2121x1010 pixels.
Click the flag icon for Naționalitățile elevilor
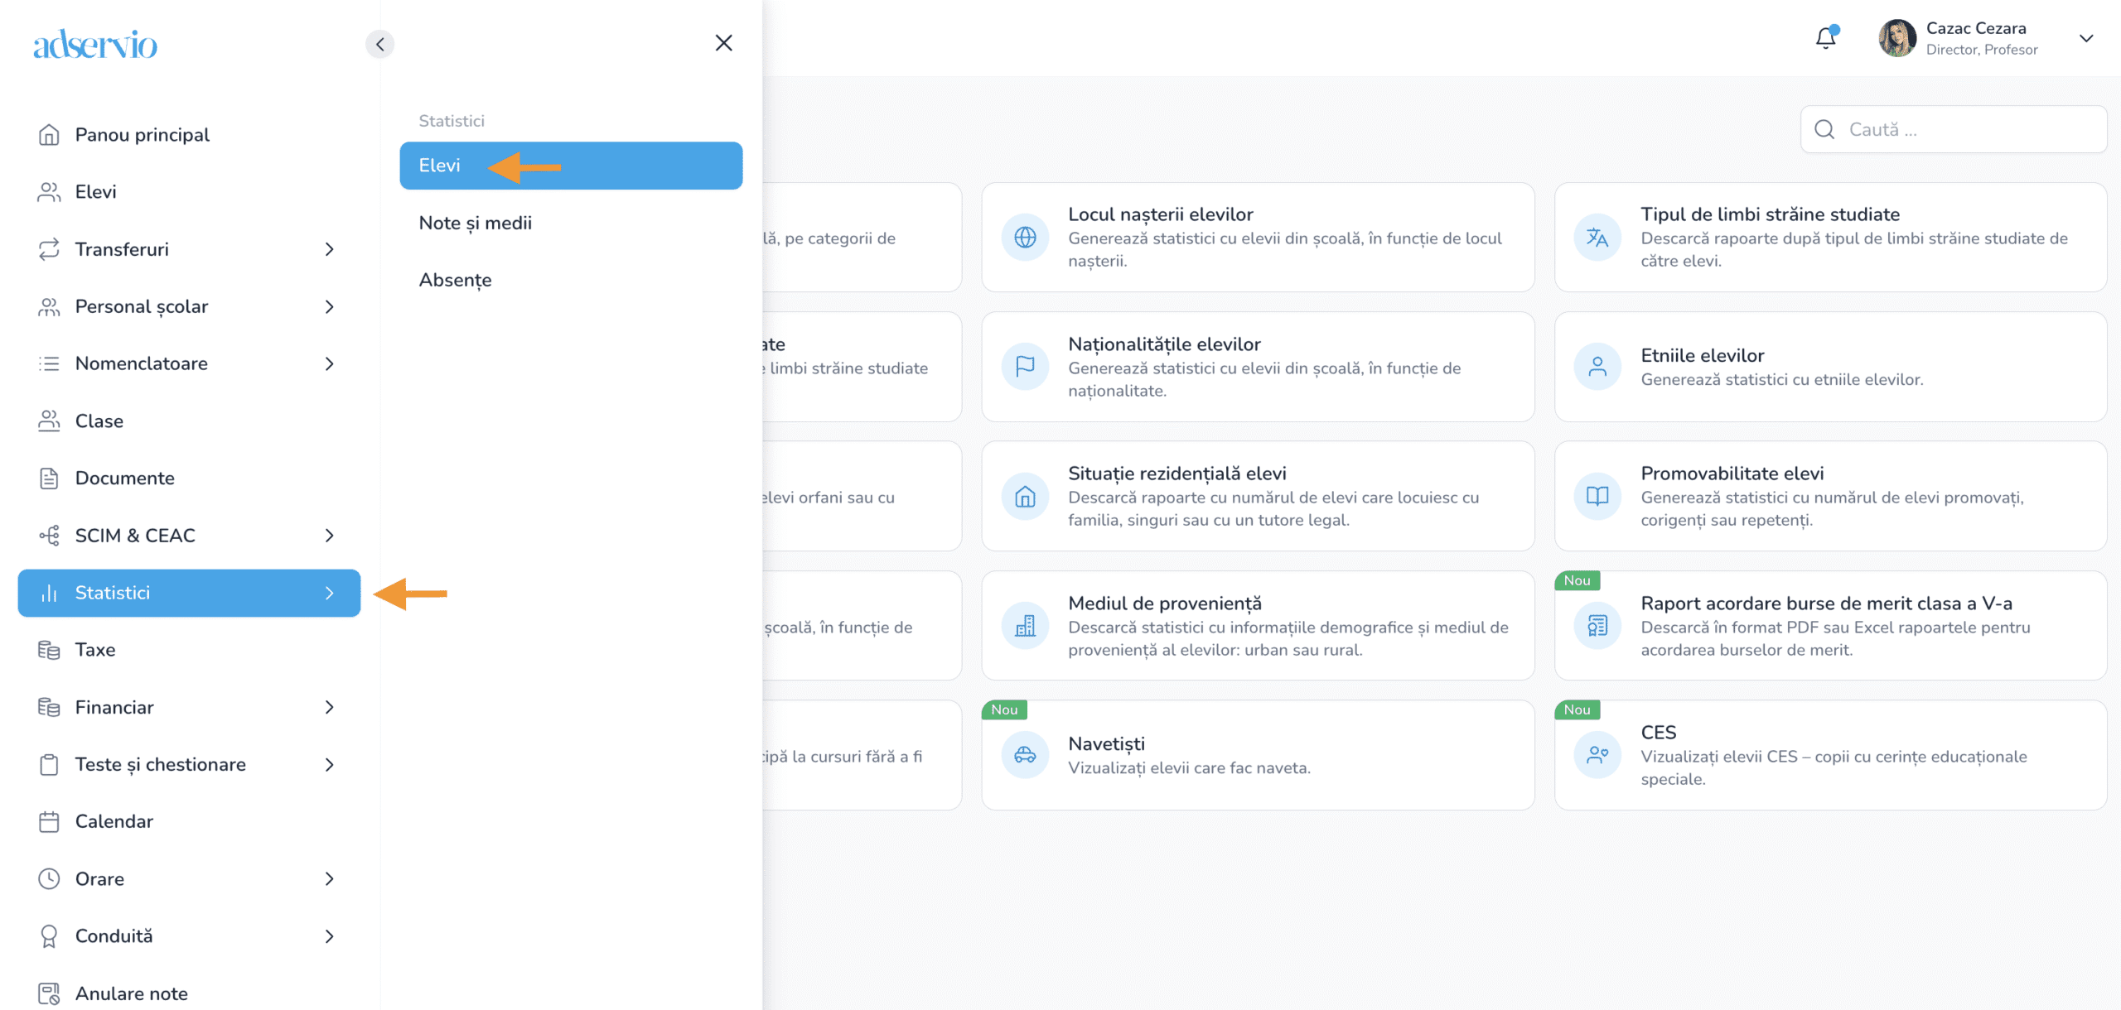click(1025, 366)
